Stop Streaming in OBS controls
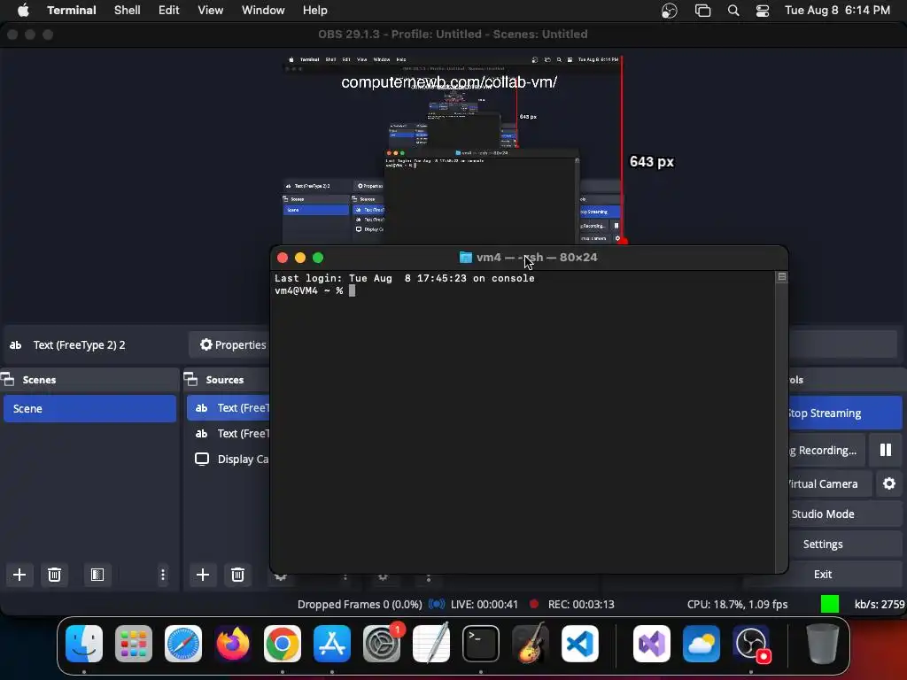907x680 pixels. (x=845, y=413)
